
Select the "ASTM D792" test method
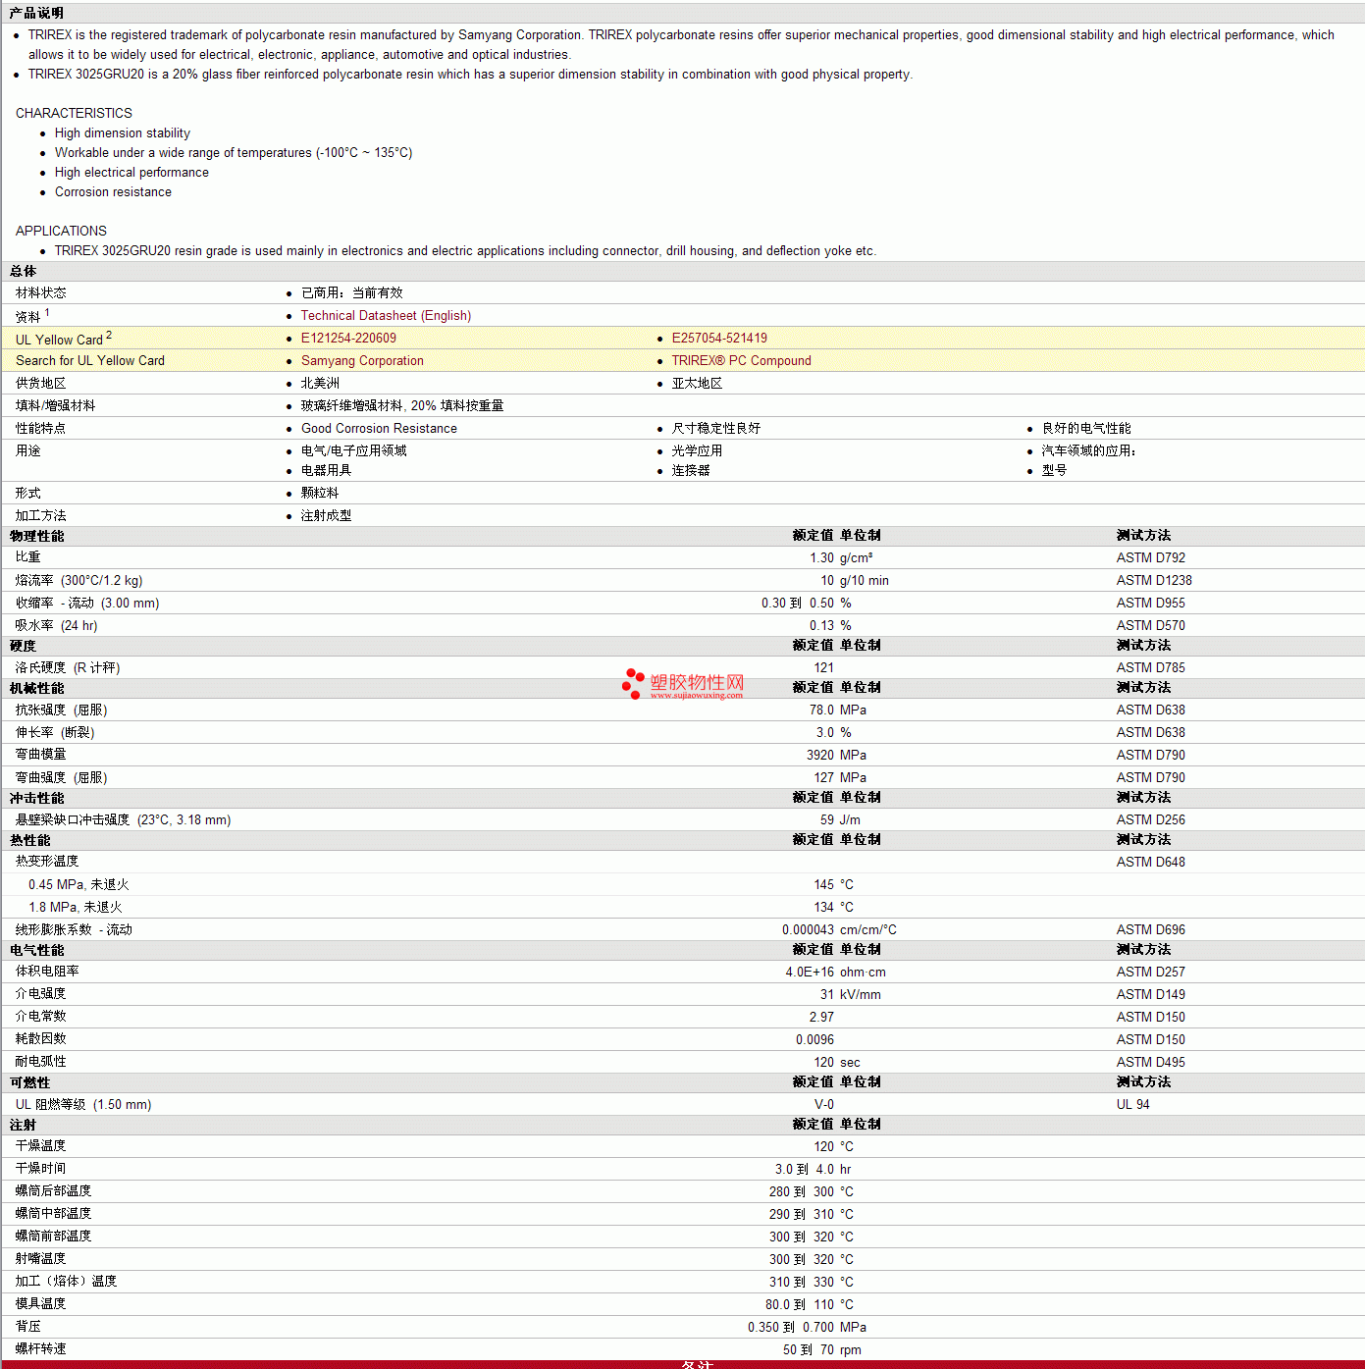(x=1151, y=558)
